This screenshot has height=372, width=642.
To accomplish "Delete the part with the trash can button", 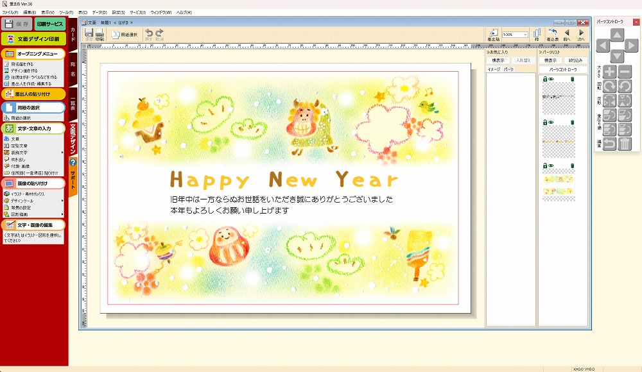I will point(625,143).
